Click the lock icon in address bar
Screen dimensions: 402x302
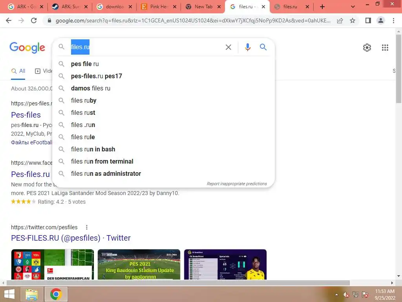click(49, 20)
